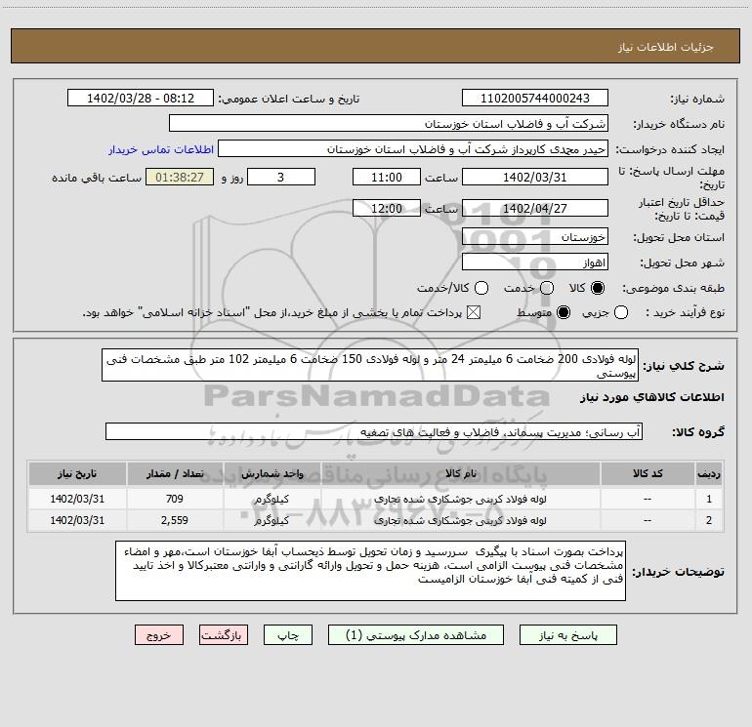This screenshot has height=727, width=752.
Task: Select the جزیی purchase type radio
Action: (x=621, y=312)
